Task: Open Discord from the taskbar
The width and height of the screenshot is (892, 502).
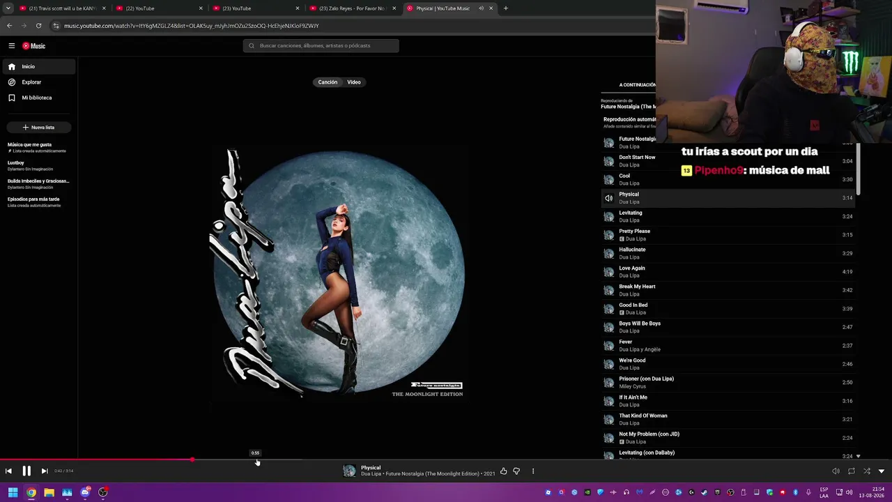Action: (x=85, y=493)
